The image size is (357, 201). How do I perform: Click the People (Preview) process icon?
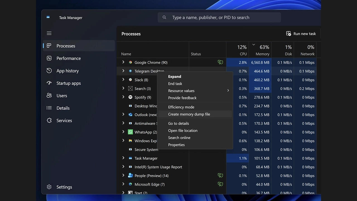130,175
